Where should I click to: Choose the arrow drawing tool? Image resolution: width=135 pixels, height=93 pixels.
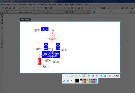[72, 76]
